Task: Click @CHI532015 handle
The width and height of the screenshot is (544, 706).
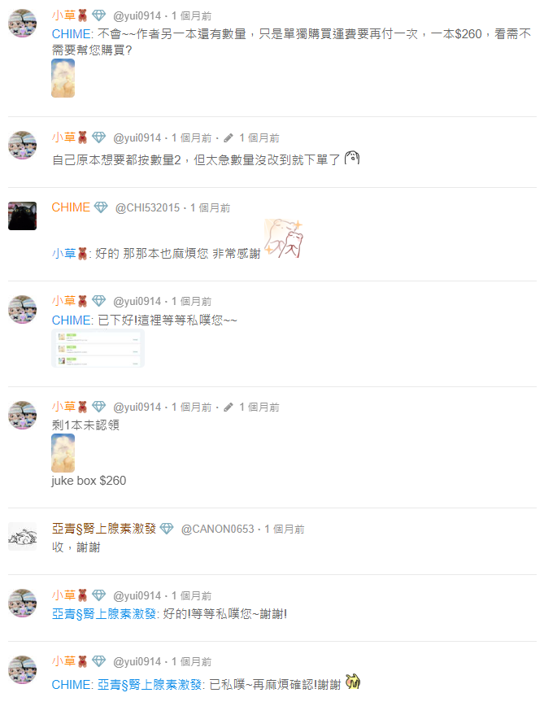Action: coord(147,207)
